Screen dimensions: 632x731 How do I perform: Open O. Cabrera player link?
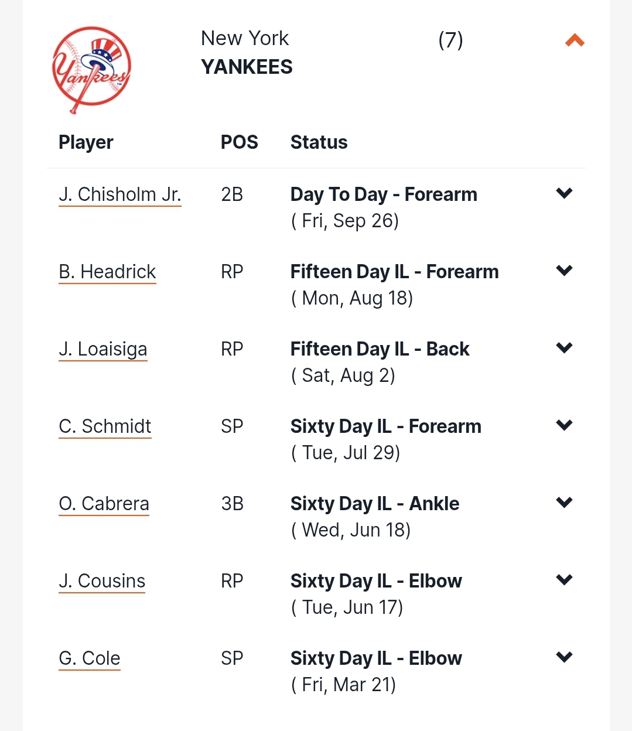click(x=104, y=504)
